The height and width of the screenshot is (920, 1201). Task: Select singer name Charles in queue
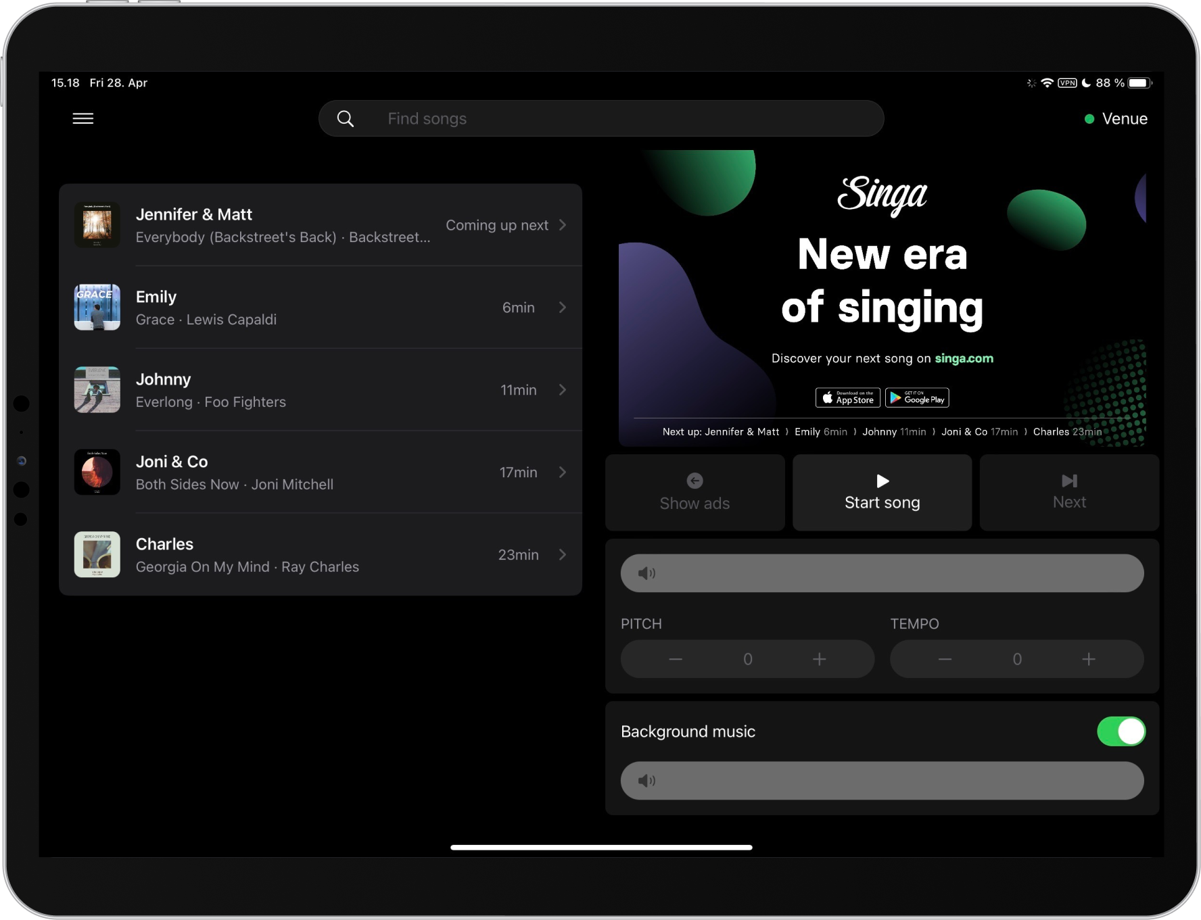[x=165, y=544]
